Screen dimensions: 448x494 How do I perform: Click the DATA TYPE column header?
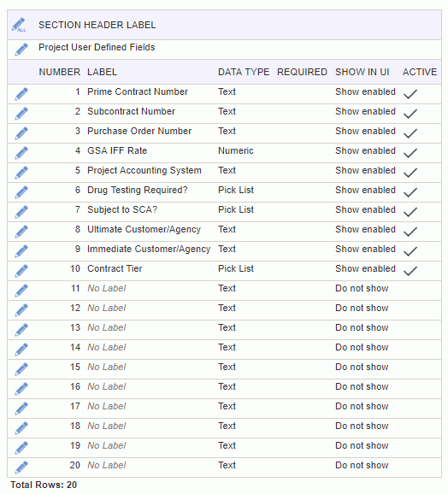pyautogui.click(x=244, y=72)
